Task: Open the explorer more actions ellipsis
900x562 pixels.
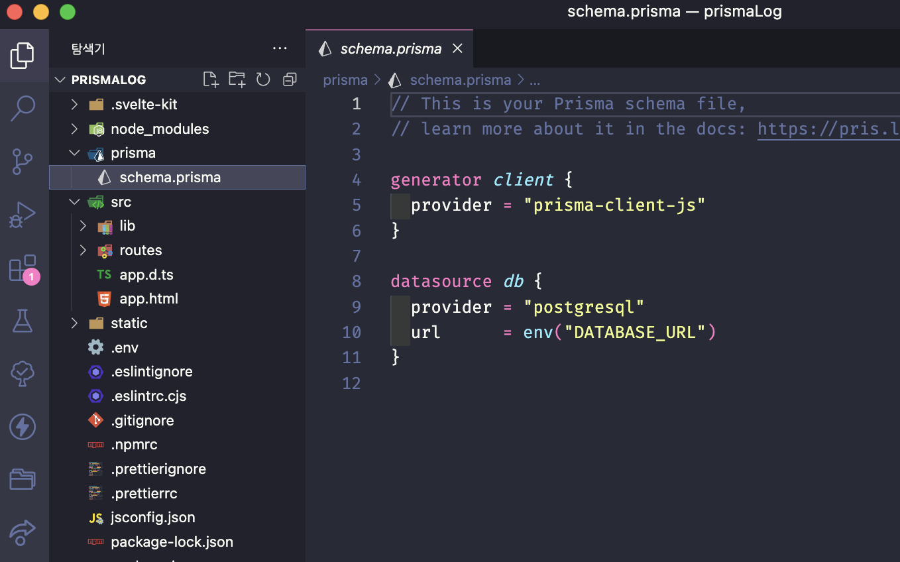Action: [280, 48]
